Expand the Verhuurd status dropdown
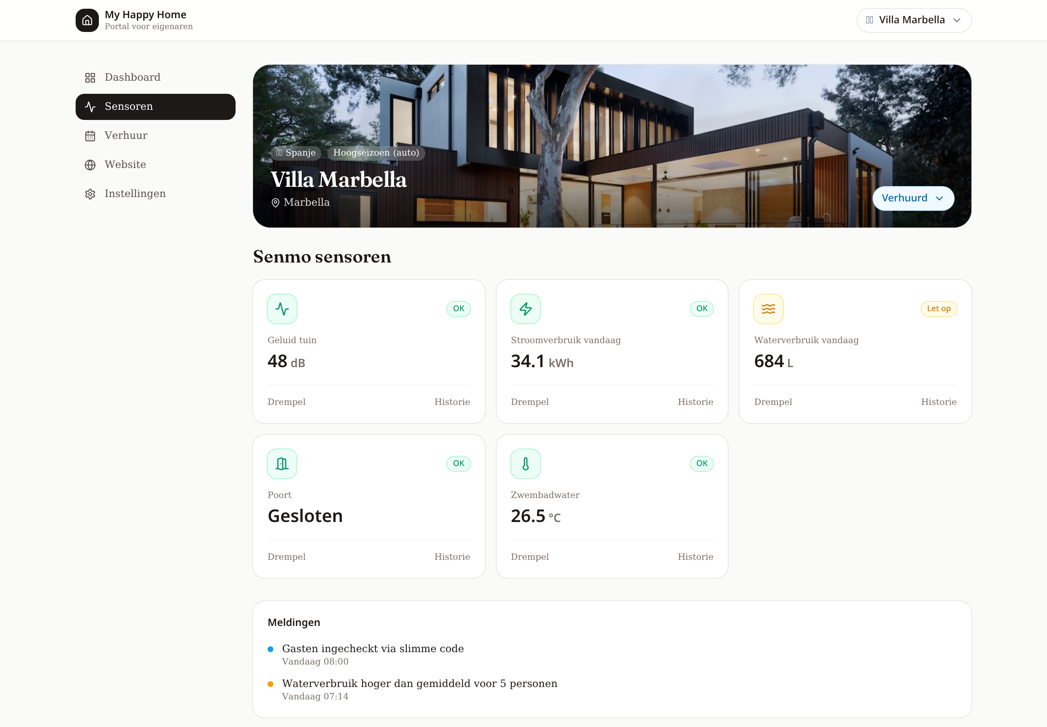This screenshot has width=1047, height=727. (912, 198)
